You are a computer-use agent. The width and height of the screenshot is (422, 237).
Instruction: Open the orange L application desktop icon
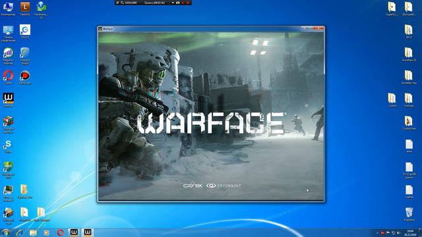[25, 9]
